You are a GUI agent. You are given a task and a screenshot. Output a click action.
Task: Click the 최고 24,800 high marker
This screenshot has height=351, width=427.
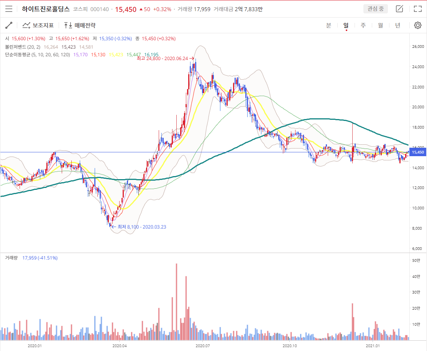point(165,59)
